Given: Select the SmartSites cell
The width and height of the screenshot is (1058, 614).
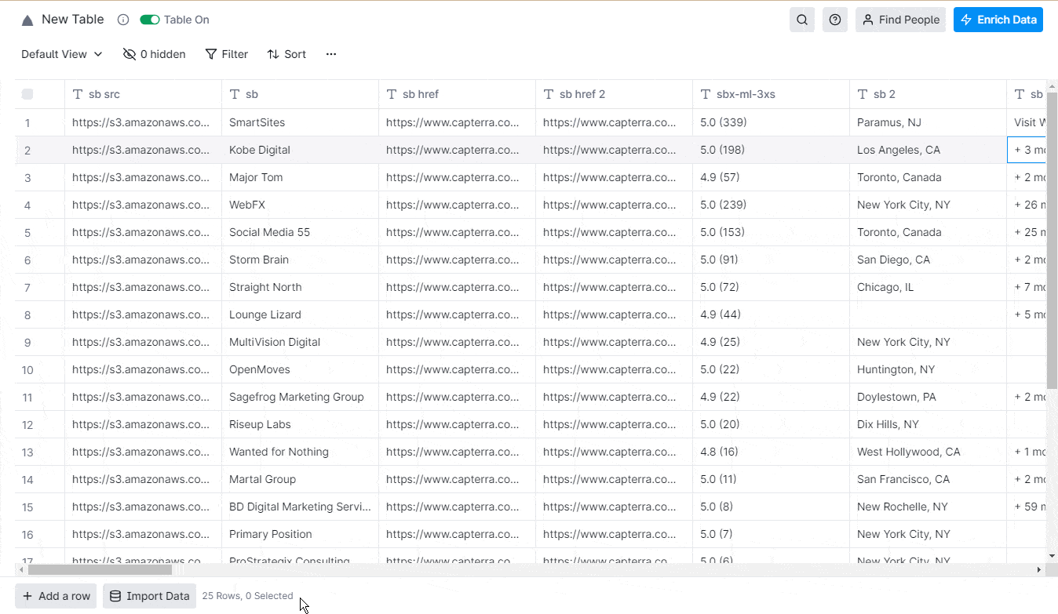Looking at the screenshot, I should [300, 122].
